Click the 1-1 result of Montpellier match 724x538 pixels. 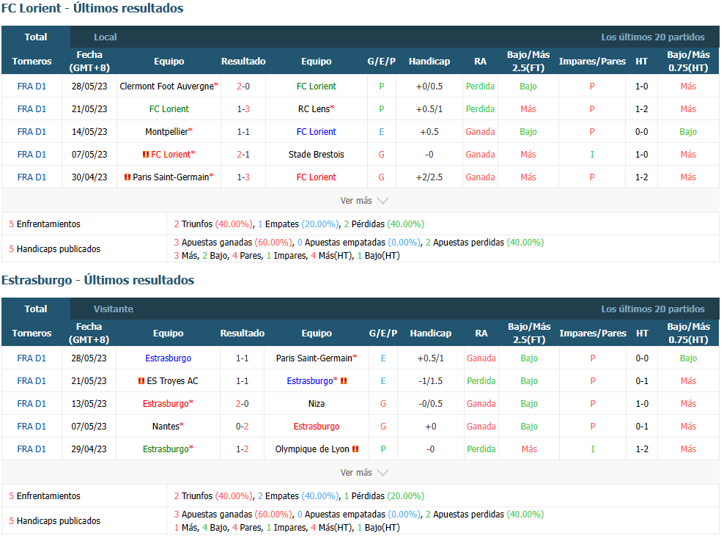243,132
